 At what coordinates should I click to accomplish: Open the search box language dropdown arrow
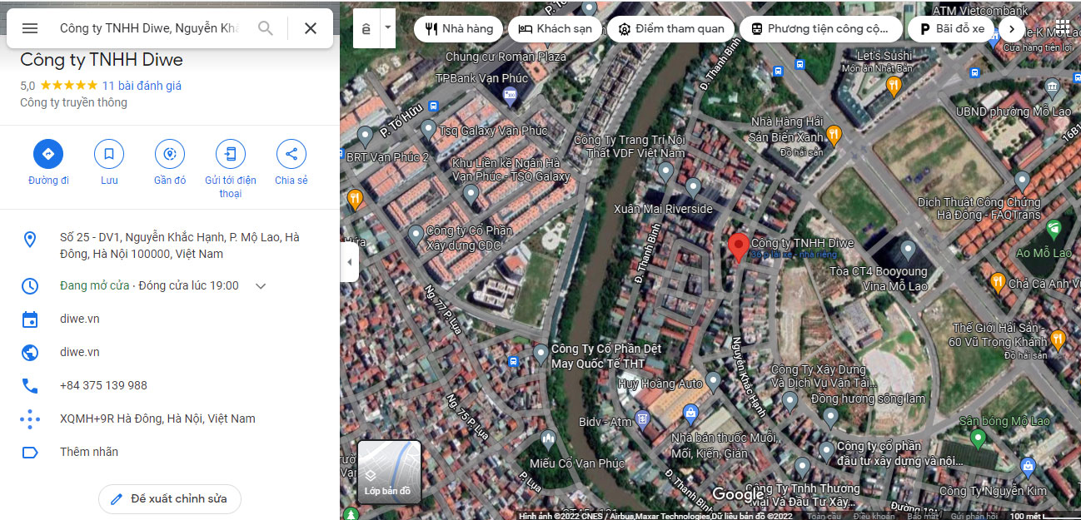click(x=386, y=27)
